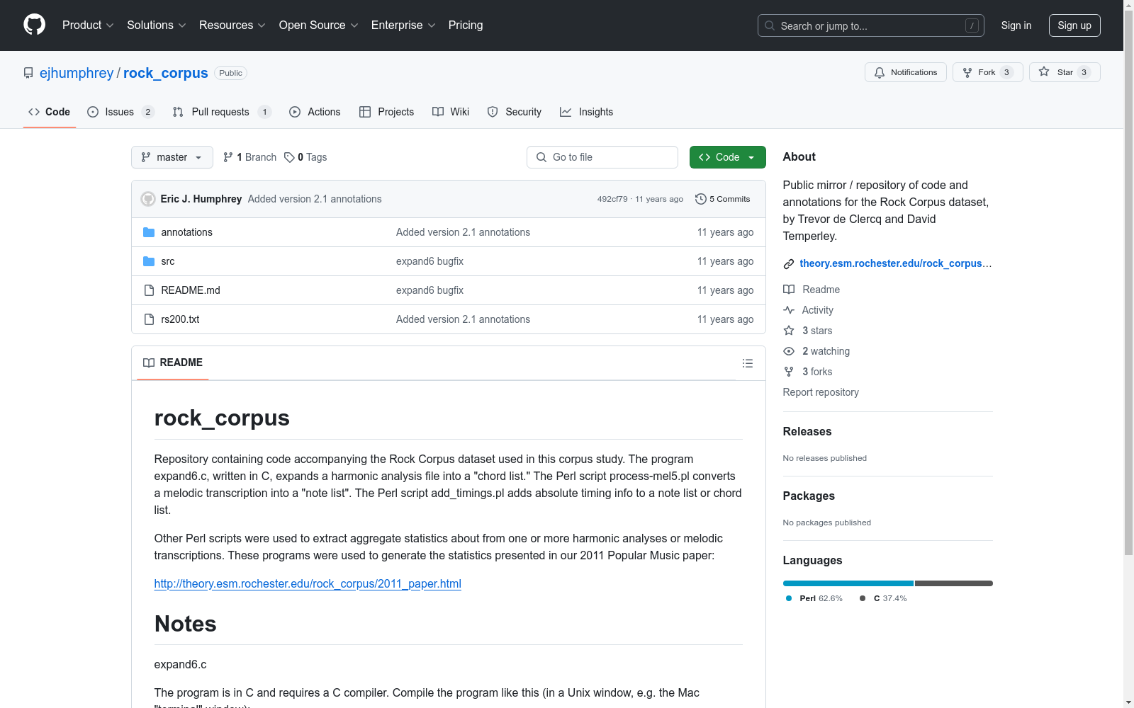Click the book icon beside Readme
The width and height of the screenshot is (1134, 708).
click(789, 290)
